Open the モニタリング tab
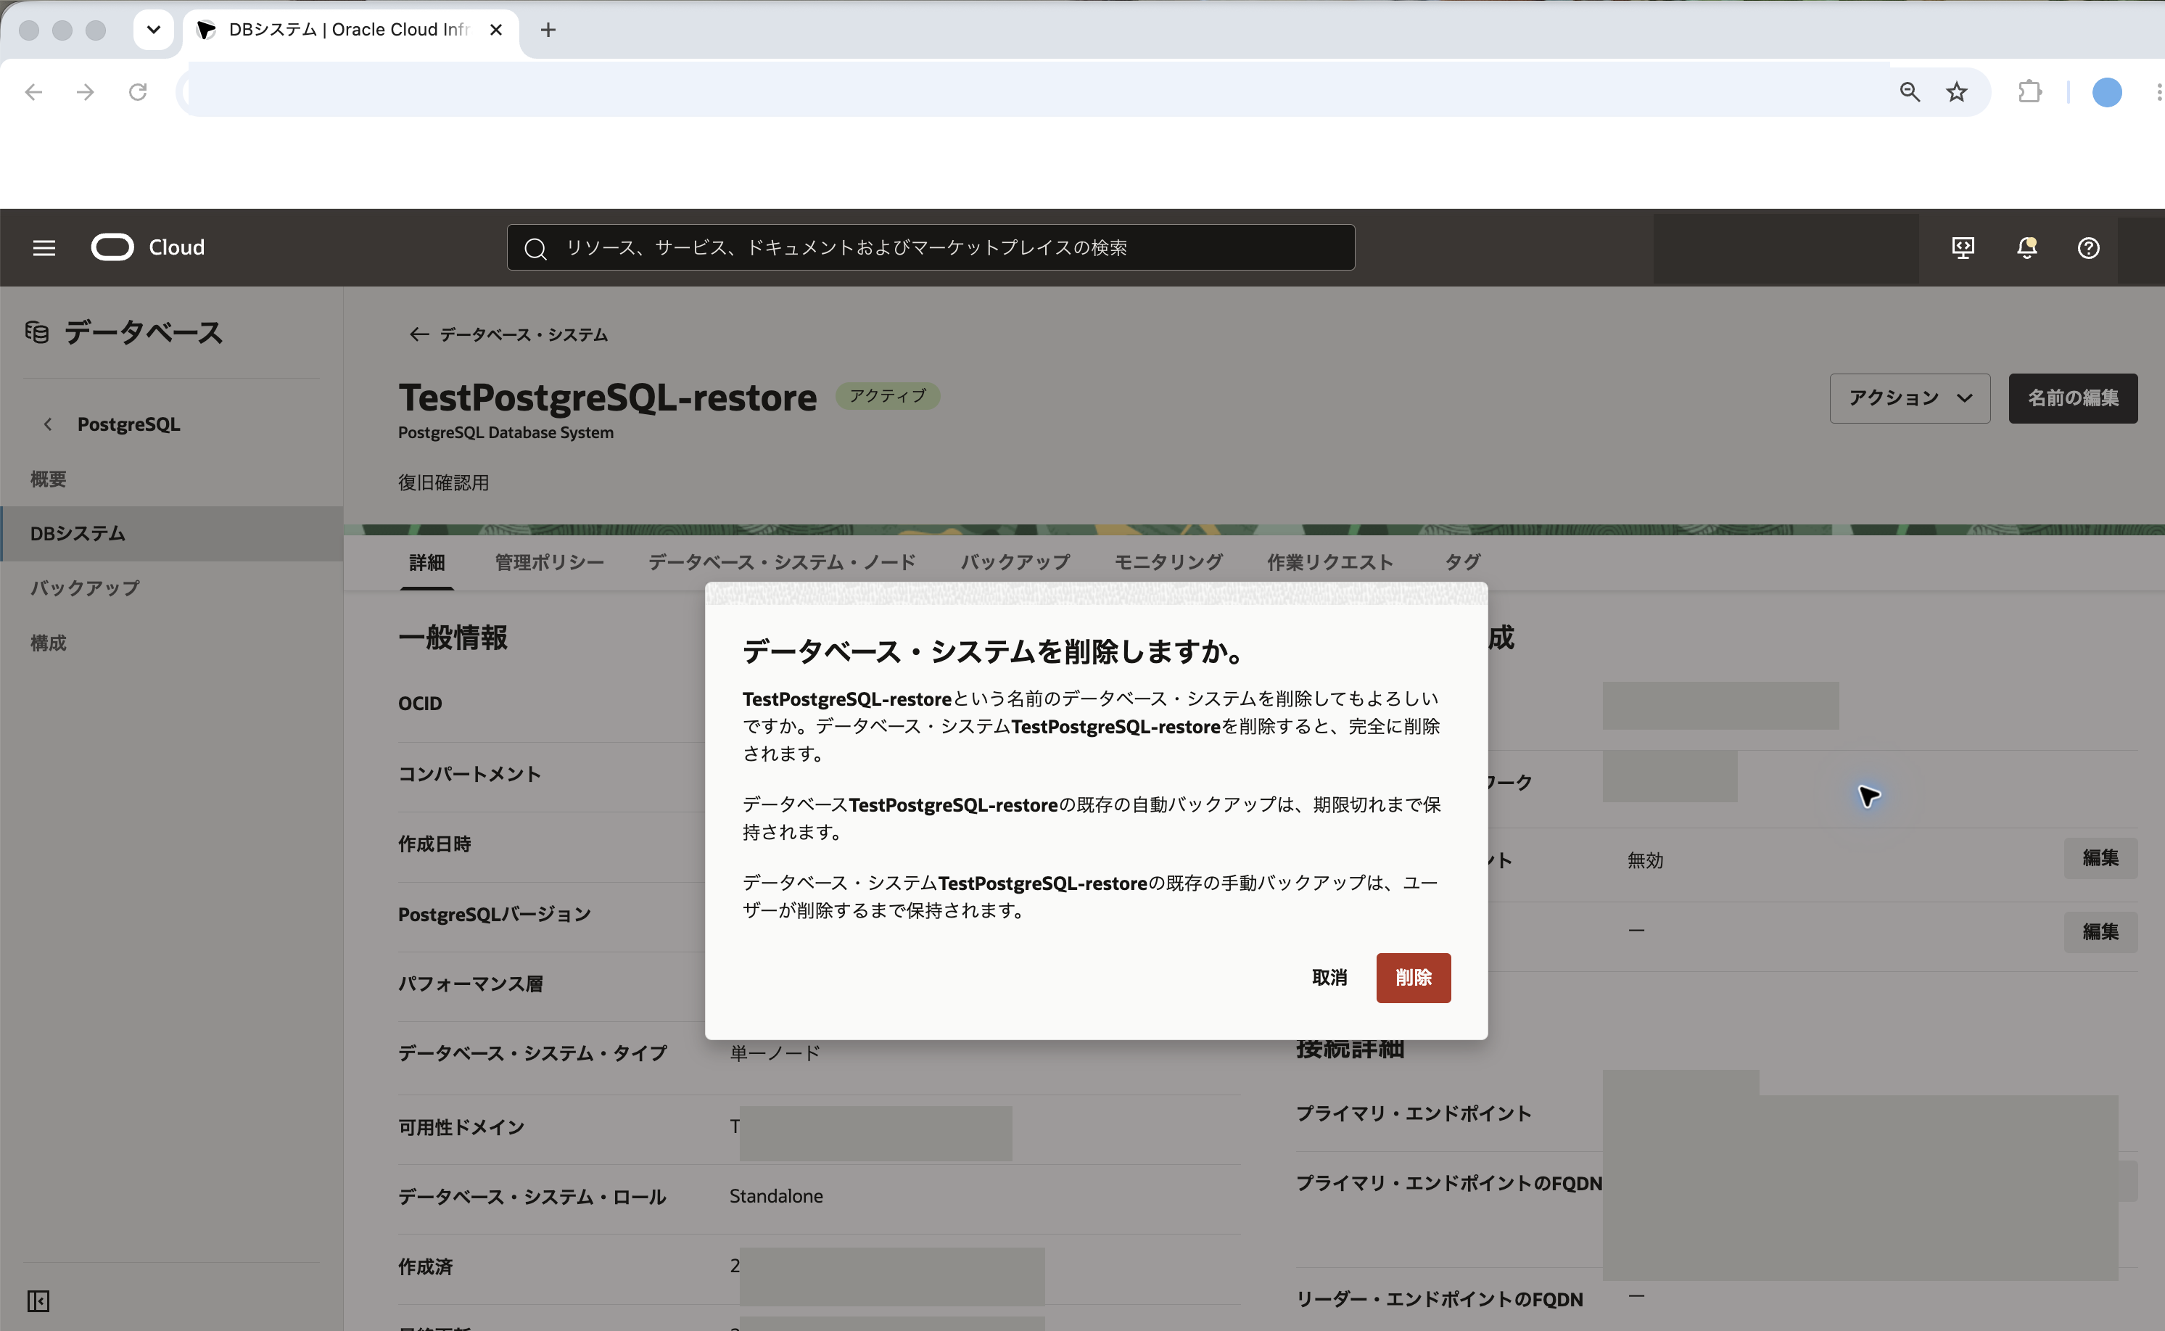This screenshot has height=1331, width=2165. [x=1168, y=563]
